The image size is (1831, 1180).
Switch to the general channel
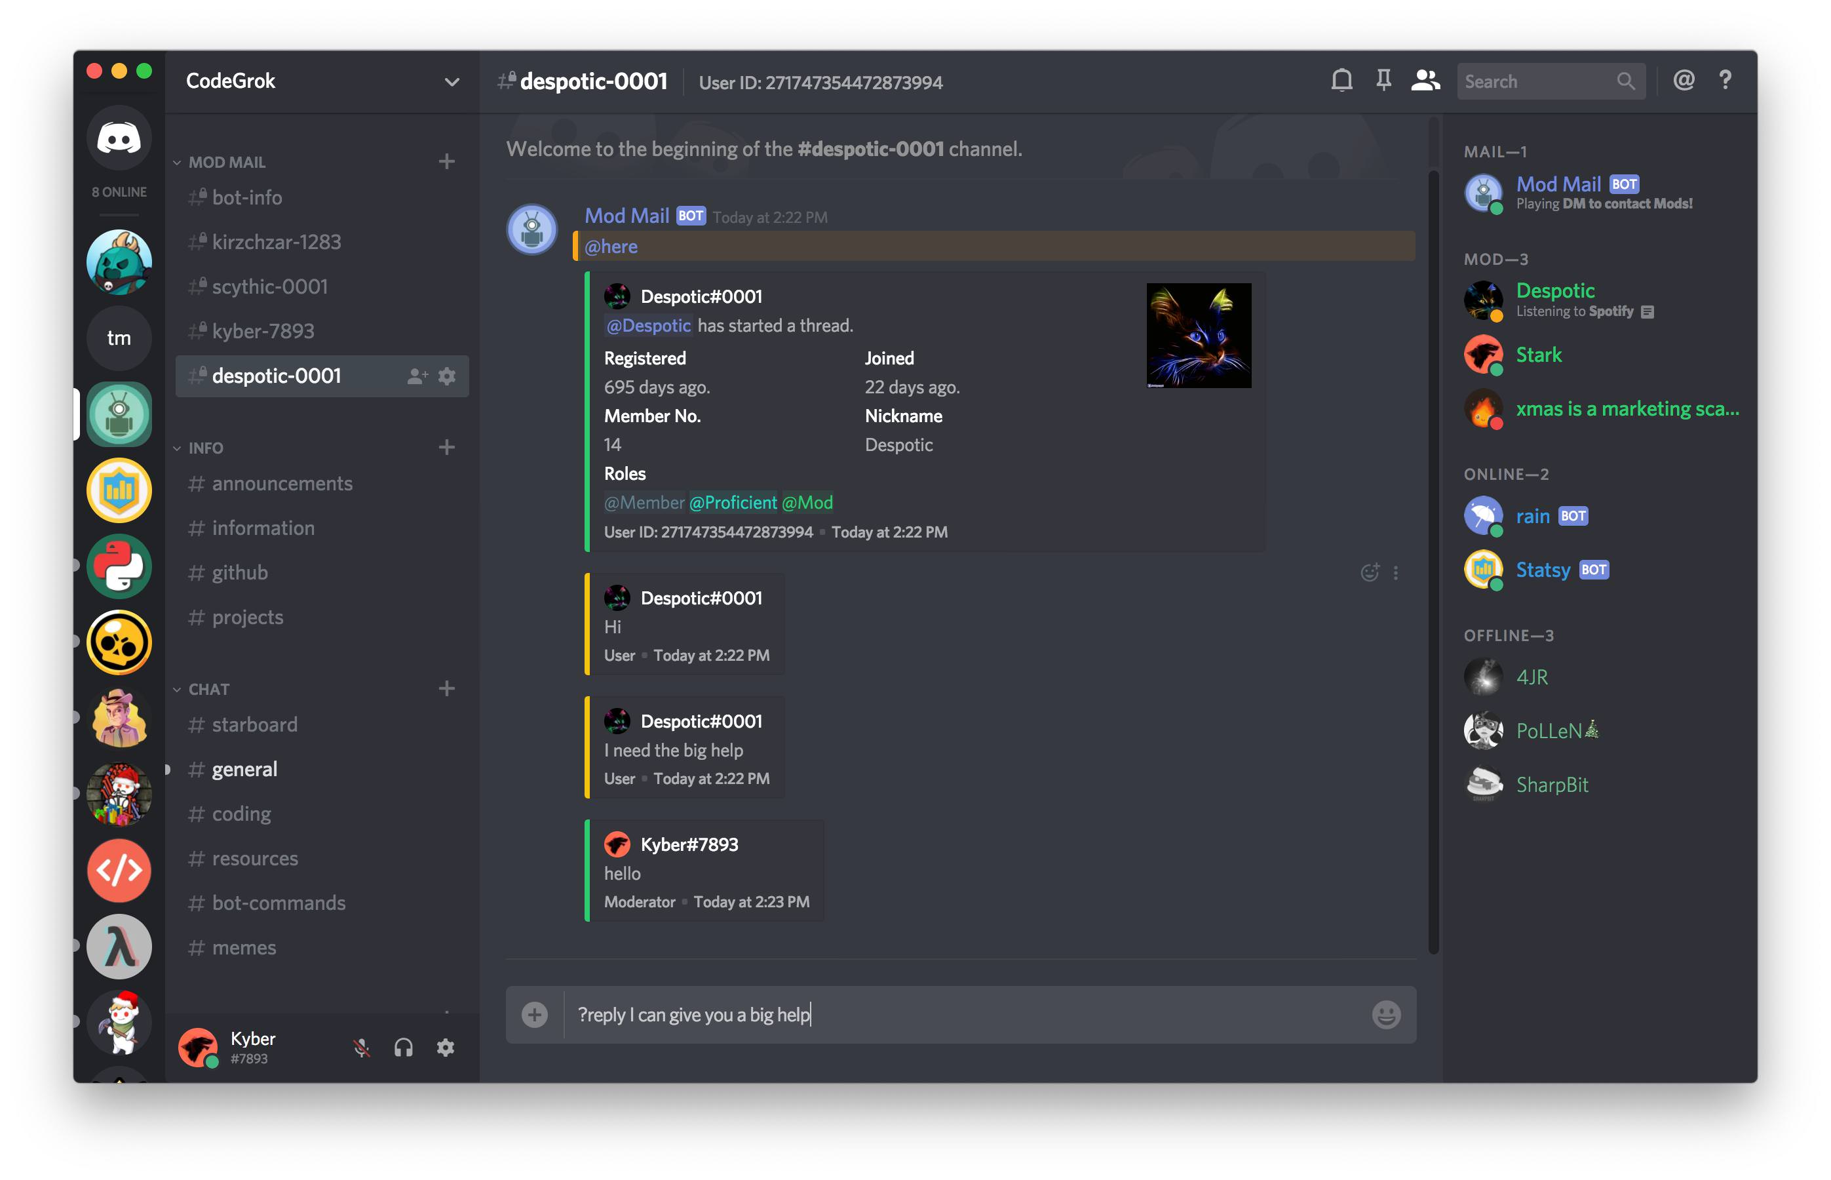(244, 770)
